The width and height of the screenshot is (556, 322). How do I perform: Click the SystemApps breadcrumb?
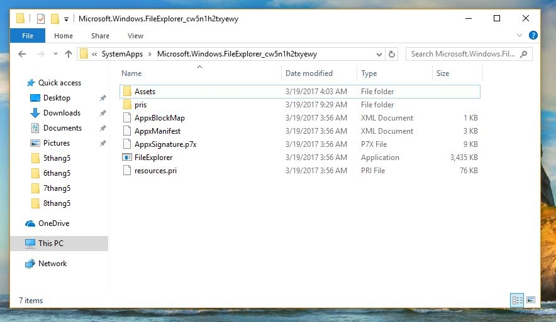point(122,54)
